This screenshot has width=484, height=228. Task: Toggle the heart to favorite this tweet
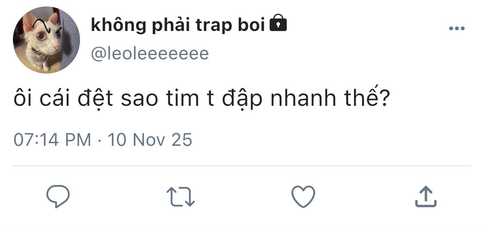coord(303,196)
